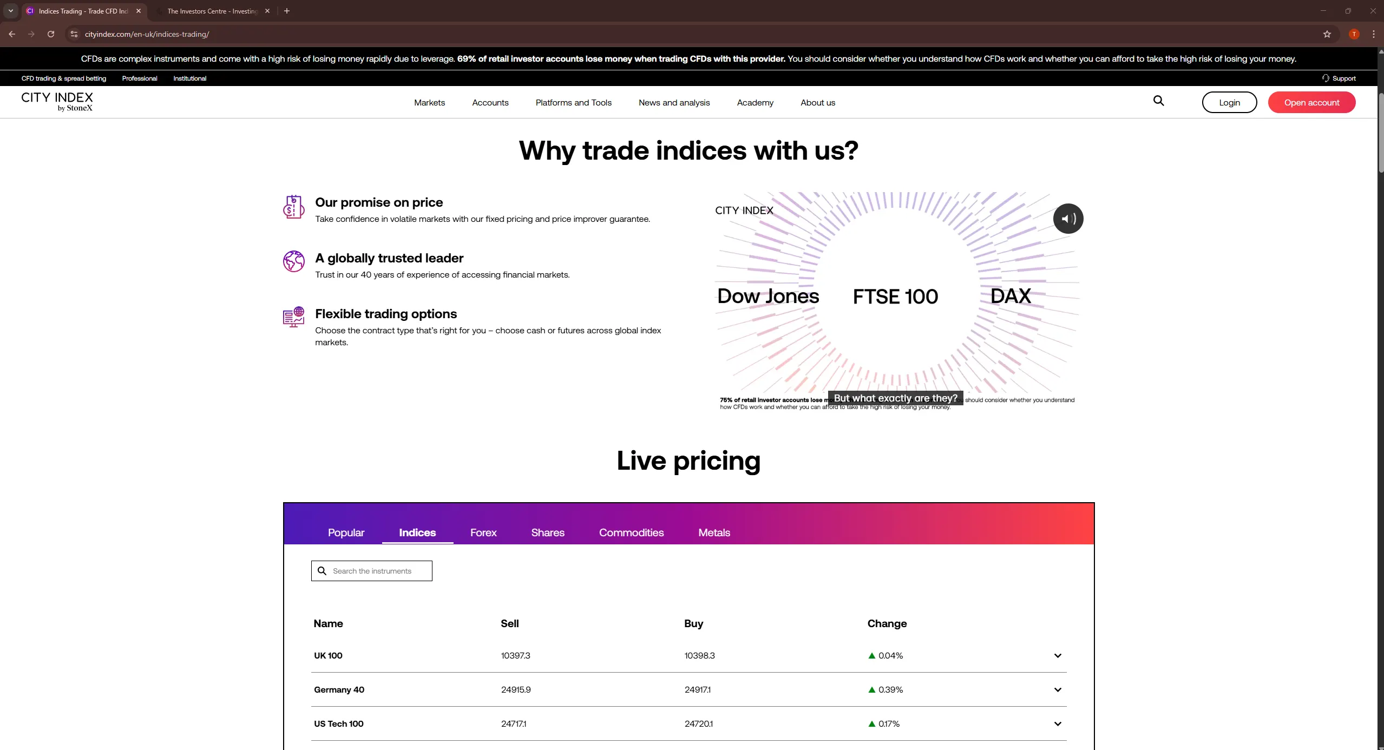This screenshot has width=1384, height=750.
Task: Expand the Germany 40 row details
Action: [1058, 689]
